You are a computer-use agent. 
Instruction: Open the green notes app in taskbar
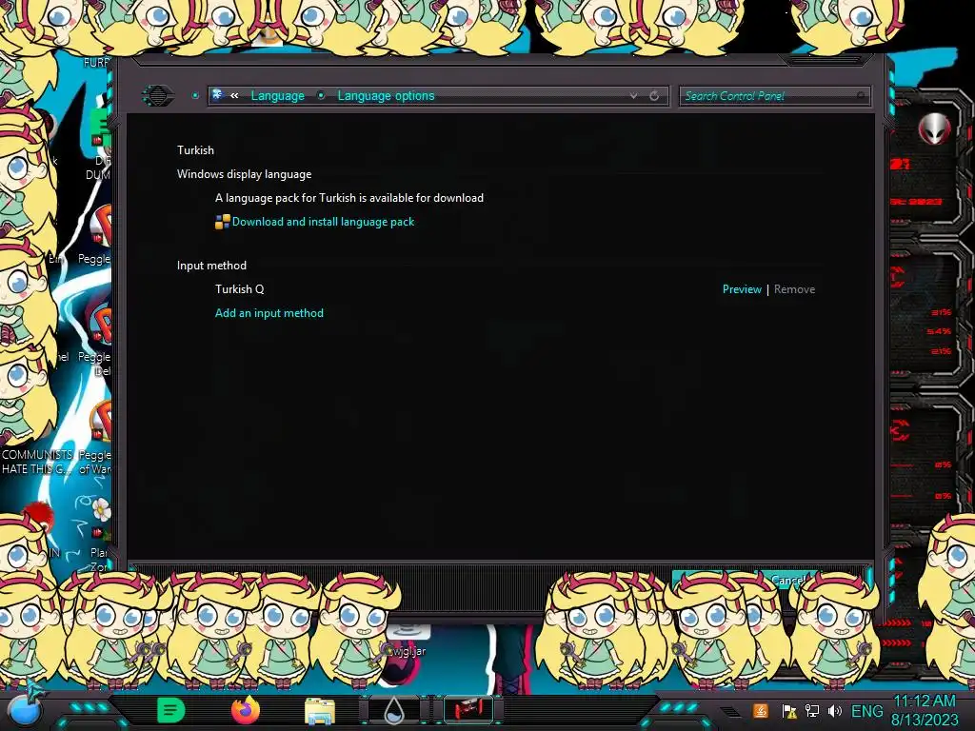[x=171, y=710]
